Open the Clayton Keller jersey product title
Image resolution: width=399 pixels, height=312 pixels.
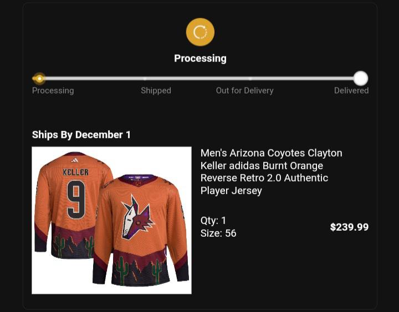(x=271, y=171)
